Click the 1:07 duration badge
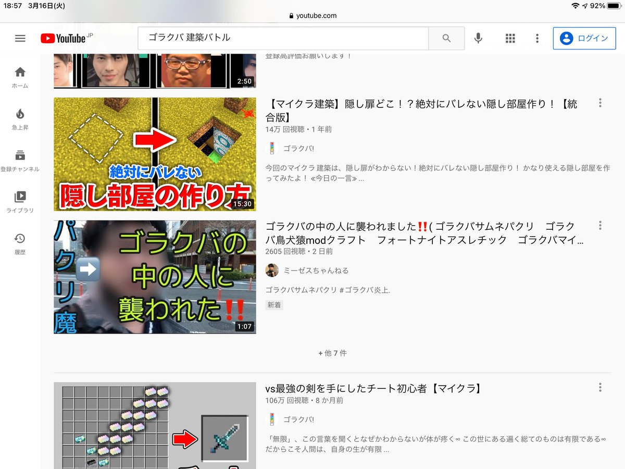The width and height of the screenshot is (625, 469). 244,327
